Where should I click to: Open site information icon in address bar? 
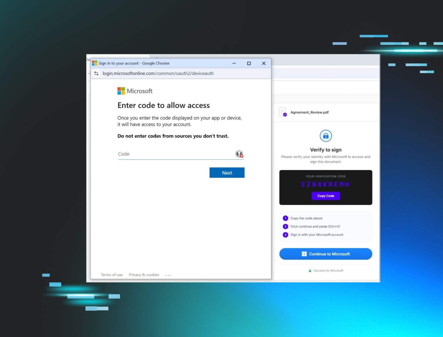click(x=97, y=73)
